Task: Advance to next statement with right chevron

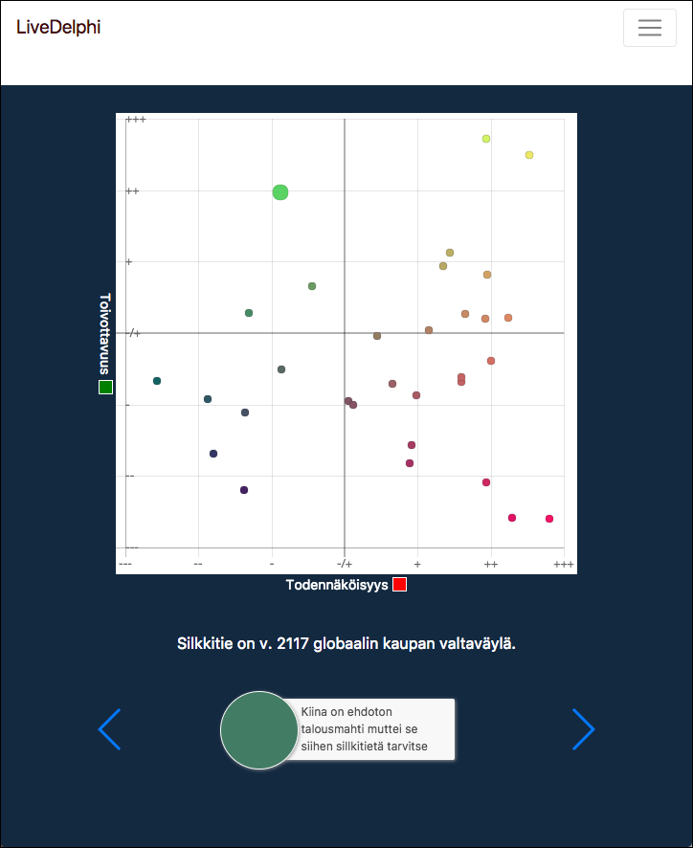Action: tap(583, 729)
